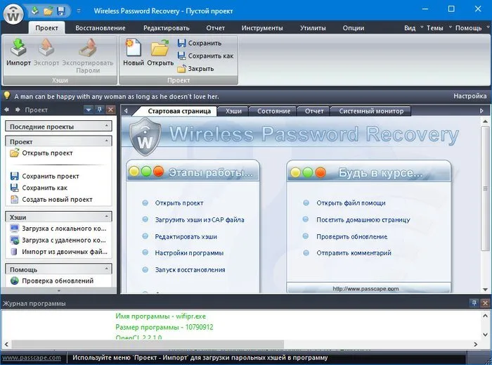
Task: Click Загрузка с локального компьютера item
Action: (x=58, y=229)
